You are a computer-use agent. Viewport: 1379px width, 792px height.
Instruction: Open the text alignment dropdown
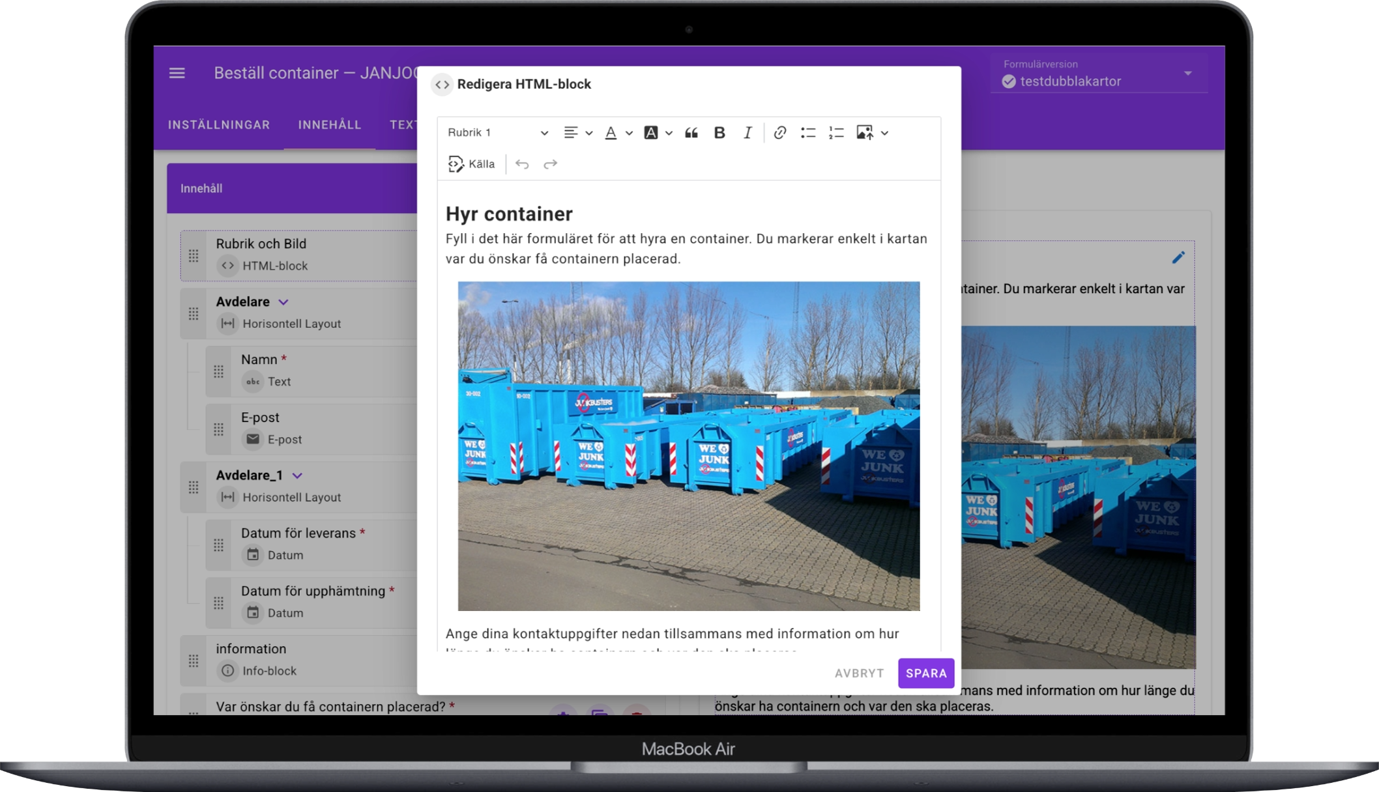click(x=577, y=133)
